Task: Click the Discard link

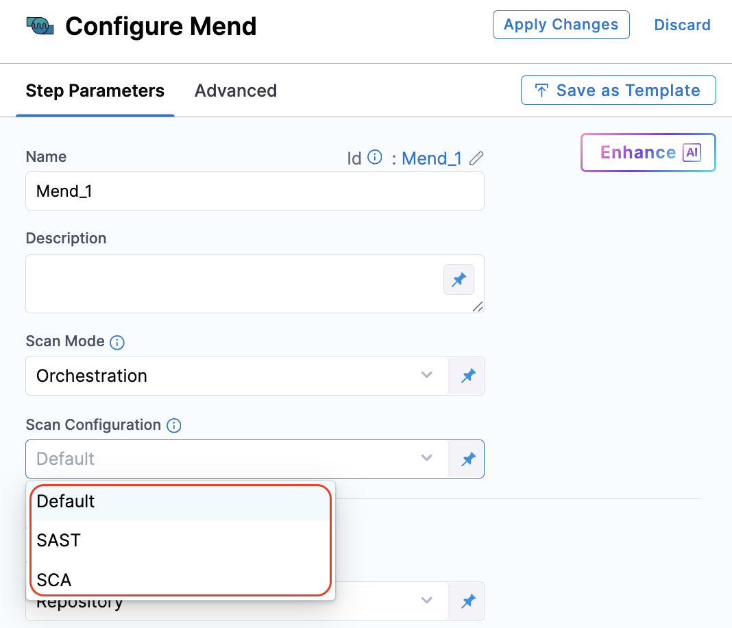Action: tap(682, 25)
